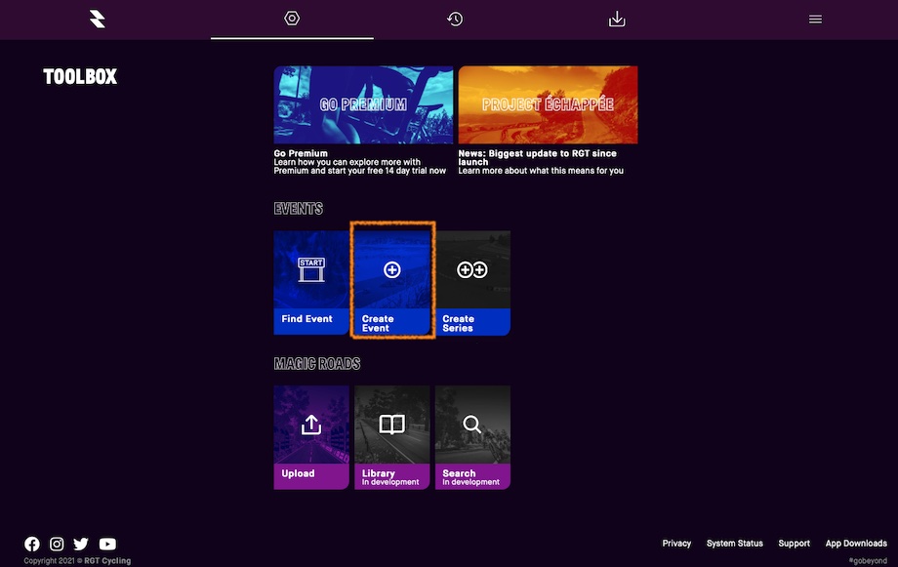The image size is (898, 567).
Task: Open the Biggest update to RGT news link
Action: [537, 157]
